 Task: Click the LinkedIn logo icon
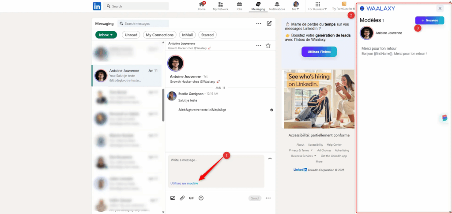97,6
